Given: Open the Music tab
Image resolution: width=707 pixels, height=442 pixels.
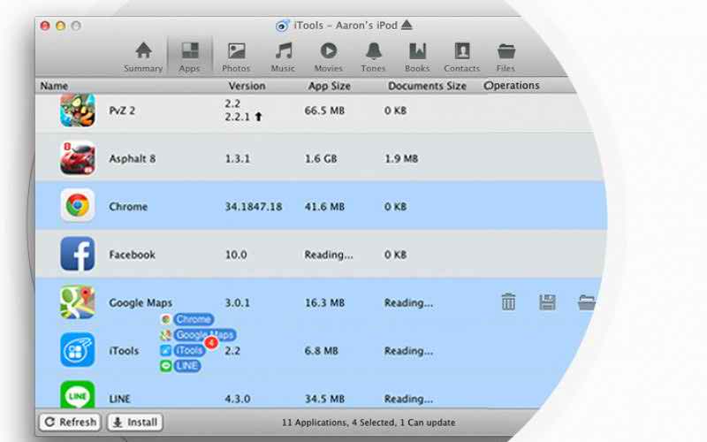Looking at the screenshot, I should point(283,57).
